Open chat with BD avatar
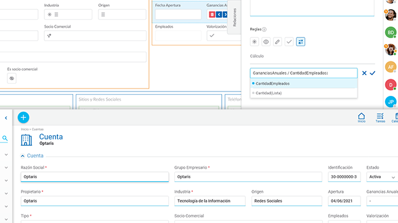This screenshot has height=223, width=398. 391,33
